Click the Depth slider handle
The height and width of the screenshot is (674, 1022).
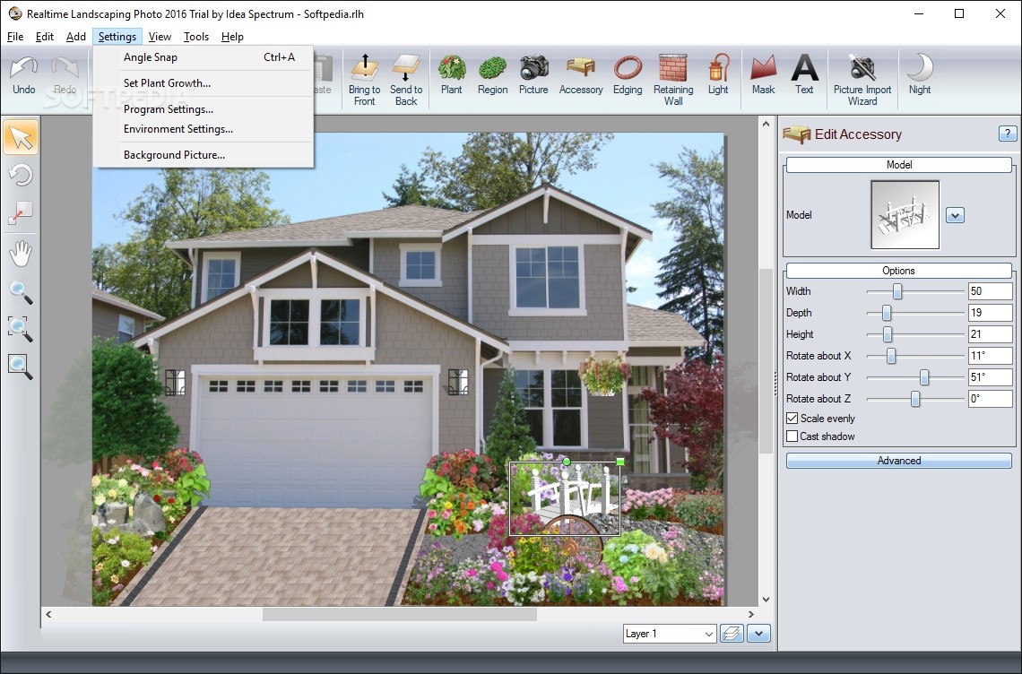(x=887, y=313)
